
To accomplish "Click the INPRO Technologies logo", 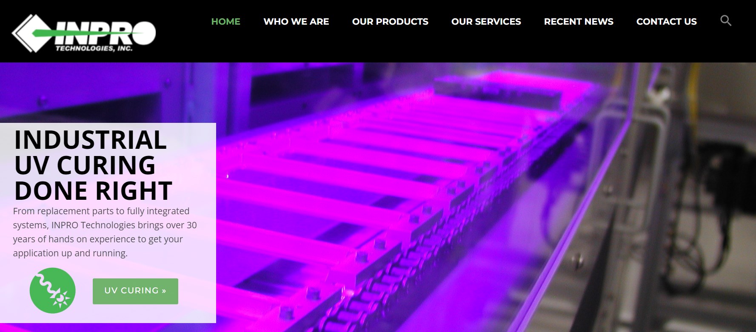I will point(84,34).
